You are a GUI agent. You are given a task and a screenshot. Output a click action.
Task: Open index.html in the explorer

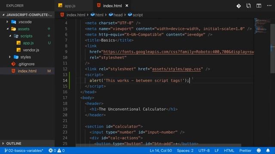pos(27,71)
